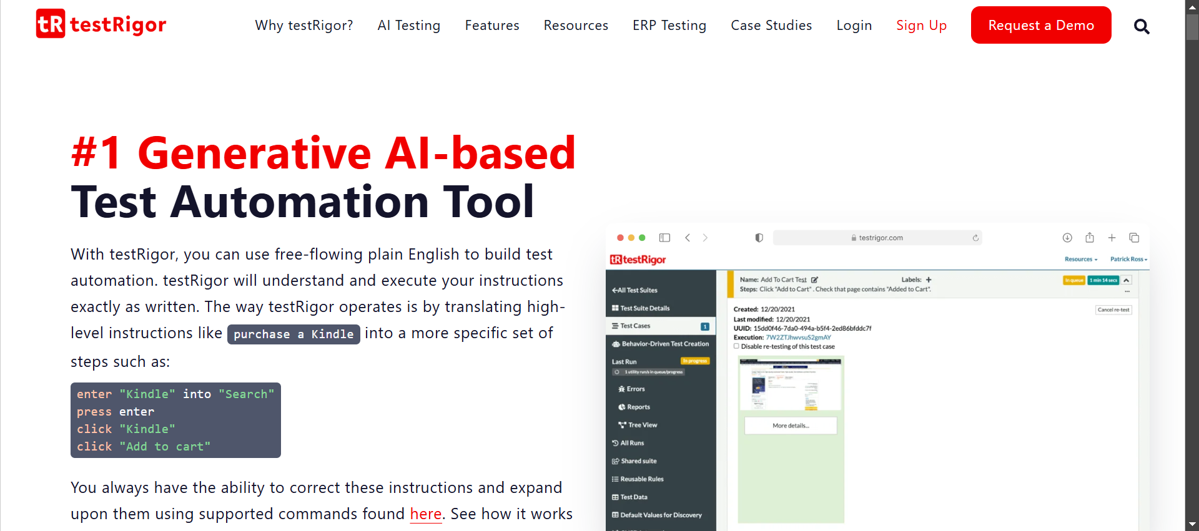Follow the red 'here' link

(x=425, y=514)
